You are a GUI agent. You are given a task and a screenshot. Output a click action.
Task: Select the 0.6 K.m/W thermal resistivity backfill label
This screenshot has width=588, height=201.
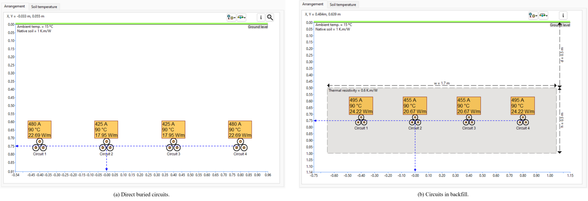coord(353,90)
